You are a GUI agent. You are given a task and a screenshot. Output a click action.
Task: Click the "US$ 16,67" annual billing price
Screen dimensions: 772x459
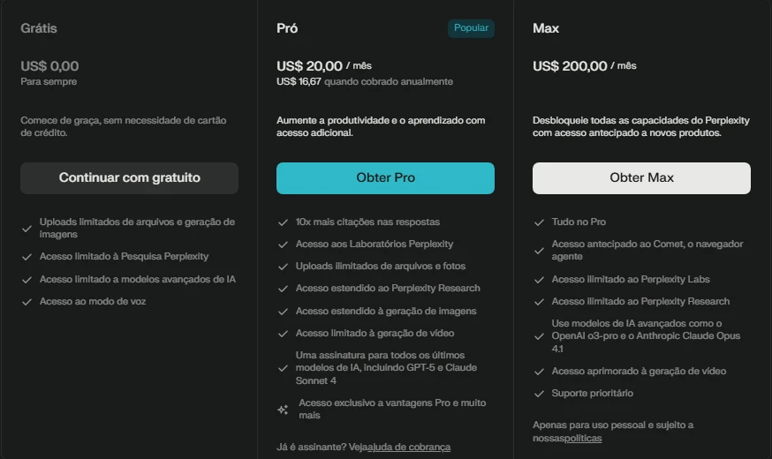click(299, 81)
